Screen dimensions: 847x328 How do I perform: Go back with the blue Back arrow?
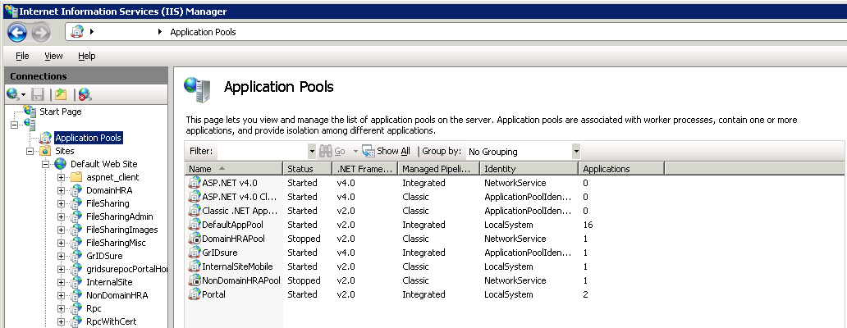coord(17,33)
